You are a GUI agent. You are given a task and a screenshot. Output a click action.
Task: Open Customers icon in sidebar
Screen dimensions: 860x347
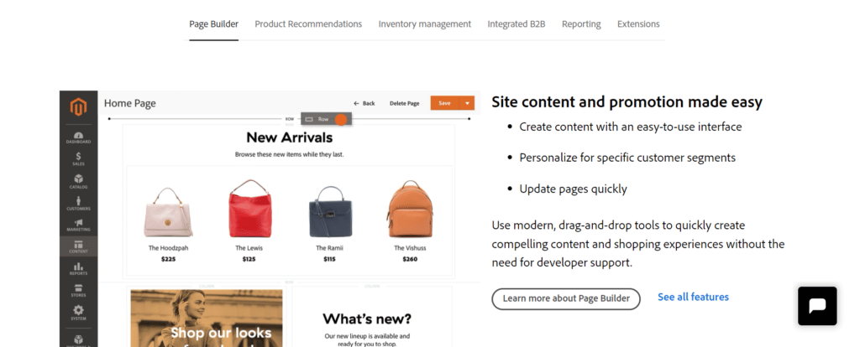click(78, 203)
